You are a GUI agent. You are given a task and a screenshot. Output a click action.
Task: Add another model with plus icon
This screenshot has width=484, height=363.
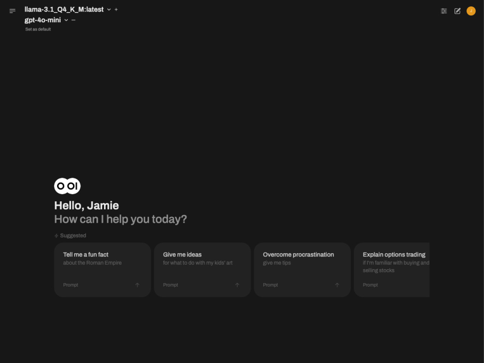[x=116, y=10]
